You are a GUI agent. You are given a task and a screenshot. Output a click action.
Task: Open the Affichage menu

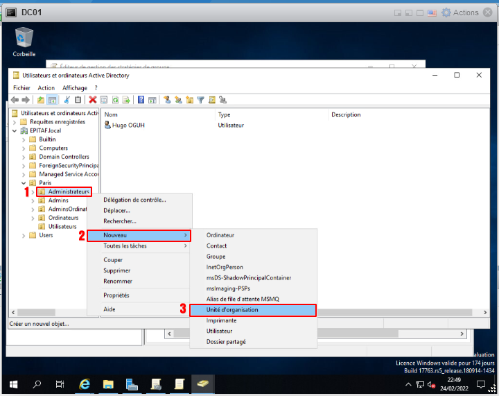pyautogui.click(x=75, y=88)
